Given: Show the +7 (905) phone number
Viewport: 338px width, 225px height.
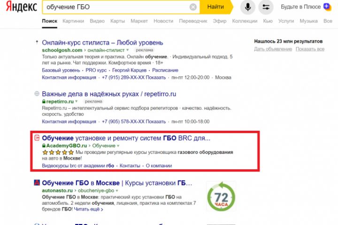Looking at the screenshot, I should 134,122.
